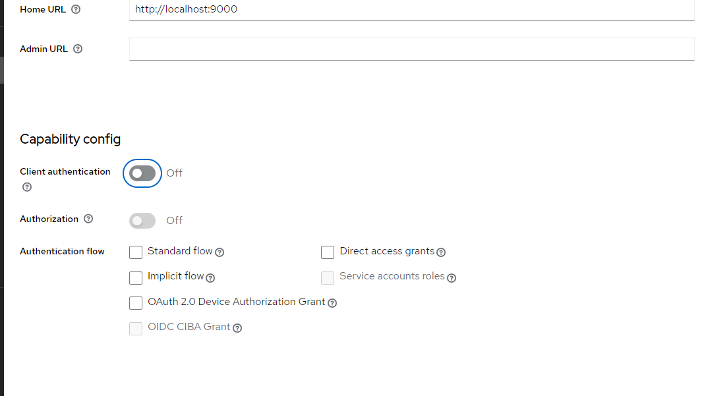This screenshot has height=396, width=704.
Task: Show help for the Authorization setting
Action: [x=88, y=218]
